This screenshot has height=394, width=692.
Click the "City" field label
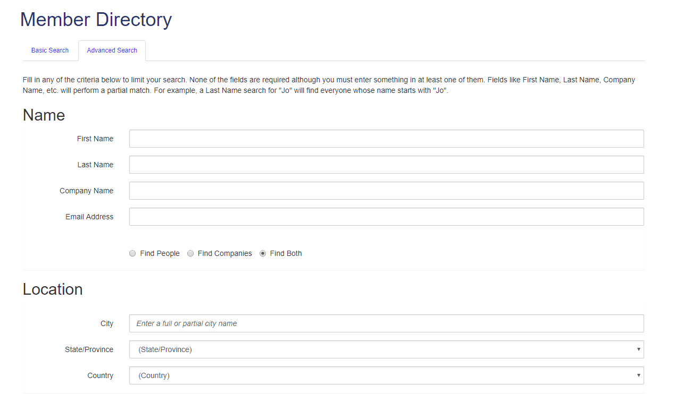click(107, 323)
